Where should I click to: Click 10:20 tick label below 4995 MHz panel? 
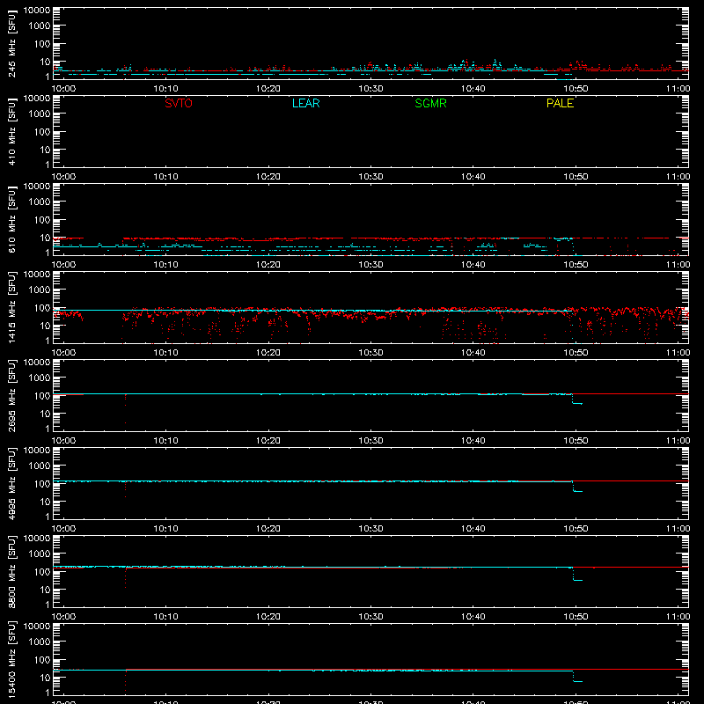coord(268,529)
